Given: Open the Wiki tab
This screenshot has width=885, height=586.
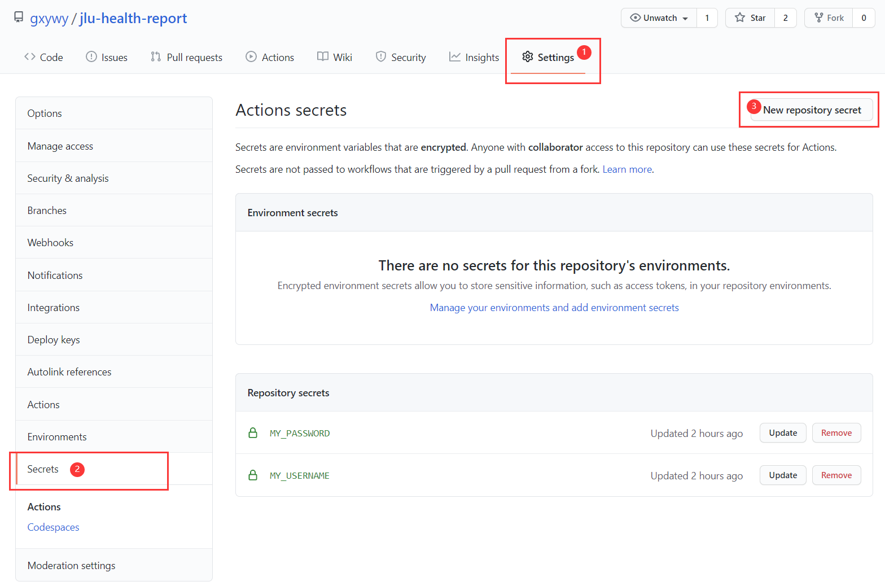Looking at the screenshot, I should 335,57.
